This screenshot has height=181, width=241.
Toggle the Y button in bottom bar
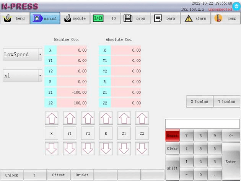pyautogui.click(x=35, y=175)
